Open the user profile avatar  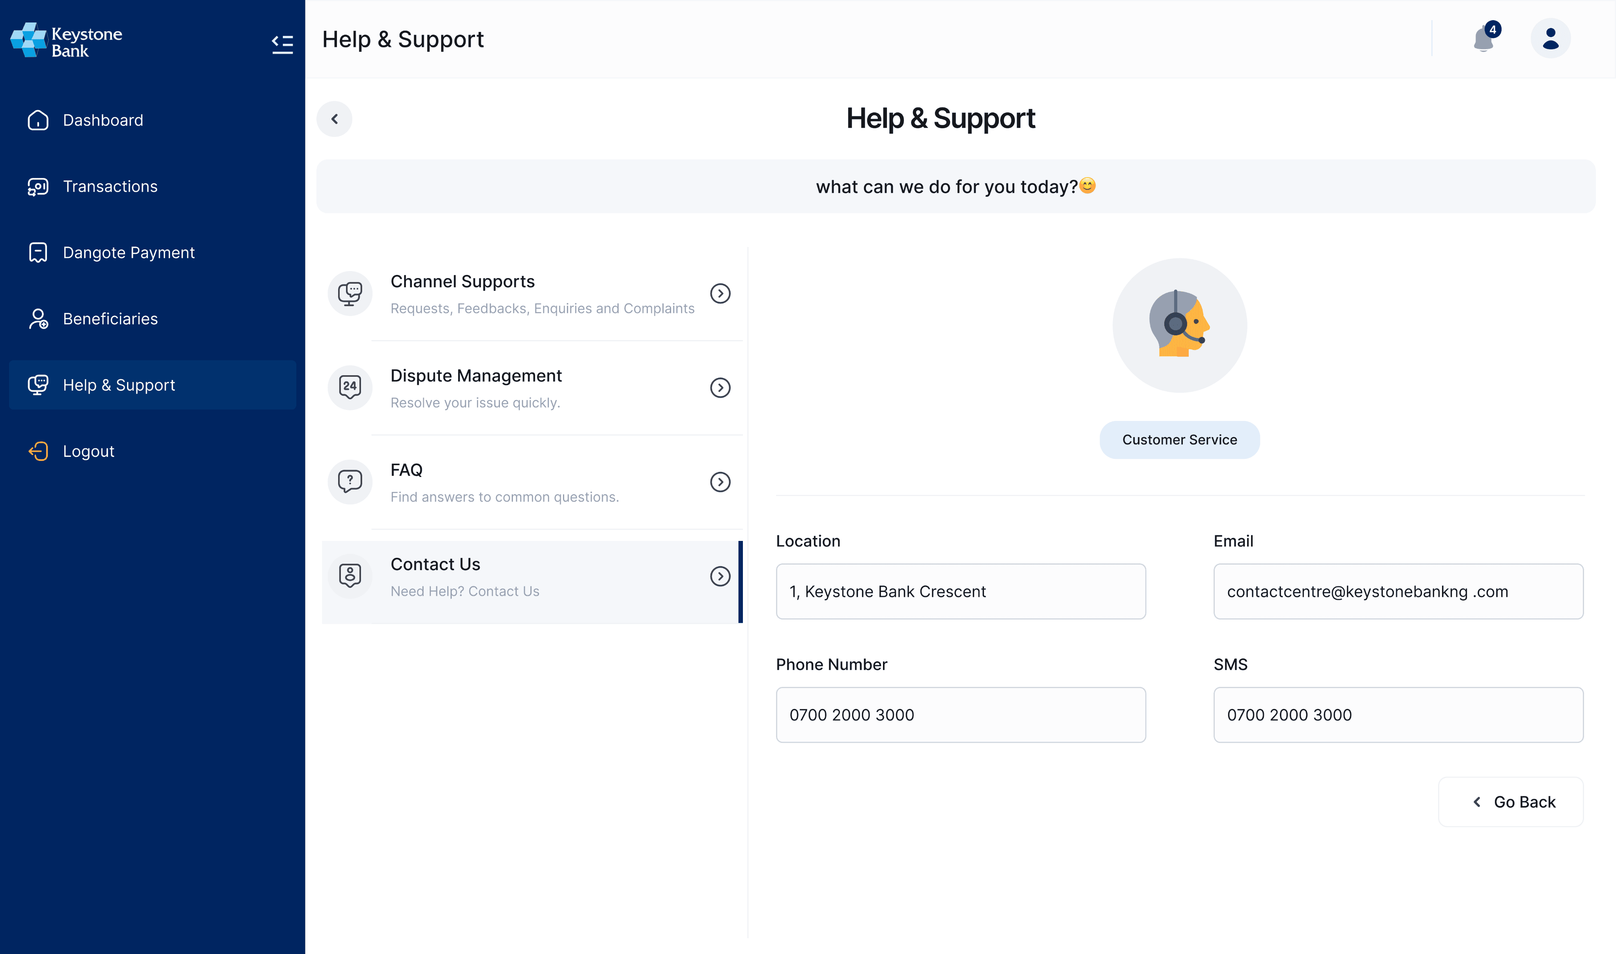tap(1551, 39)
